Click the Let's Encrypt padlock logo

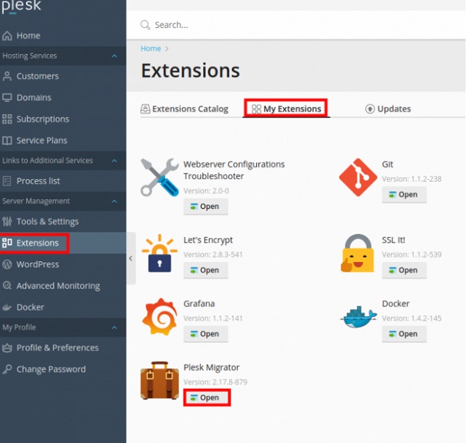[160, 253]
